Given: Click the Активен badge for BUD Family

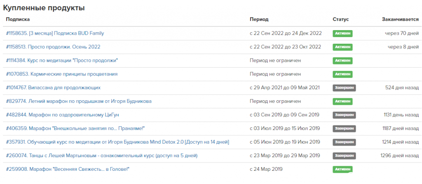Looking at the screenshot, I should click(x=342, y=33).
